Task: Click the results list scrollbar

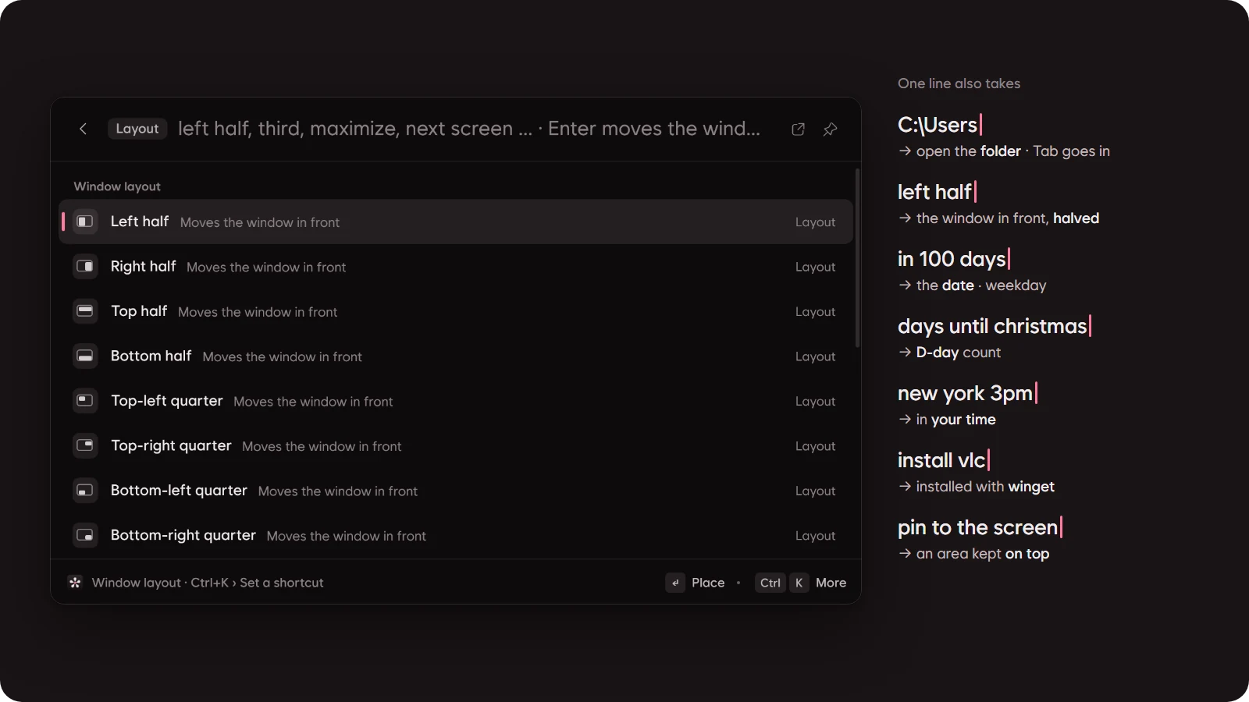Action: 857,258
